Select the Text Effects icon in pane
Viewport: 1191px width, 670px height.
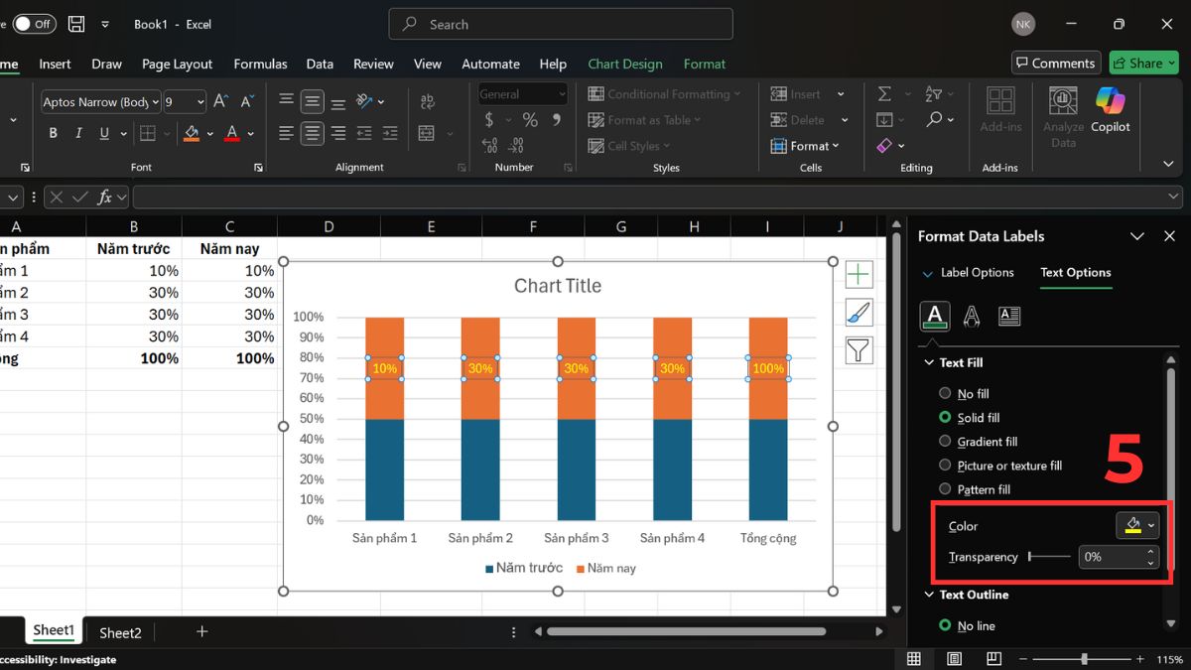click(972, 316)
